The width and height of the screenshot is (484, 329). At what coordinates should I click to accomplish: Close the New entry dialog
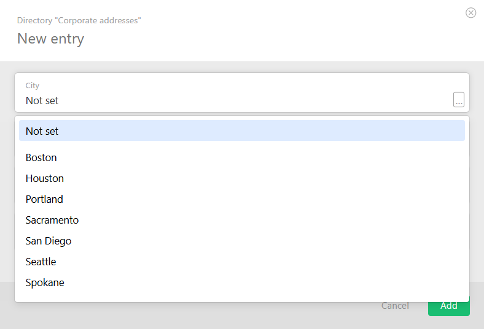click(471, 12)
